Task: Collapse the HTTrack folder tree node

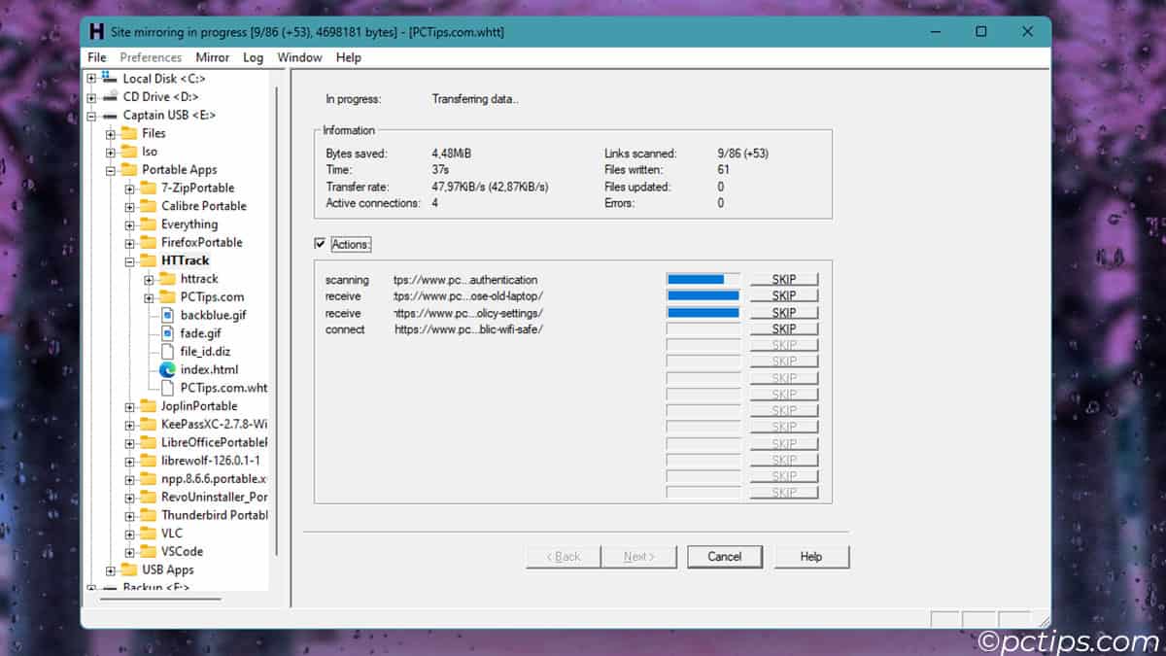Action: [x=129, y=260]
